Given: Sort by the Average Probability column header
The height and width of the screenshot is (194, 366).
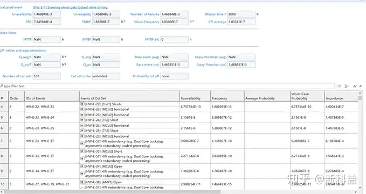Looking at the screenshot, I should pyautogui.click(x=267, y=96).
